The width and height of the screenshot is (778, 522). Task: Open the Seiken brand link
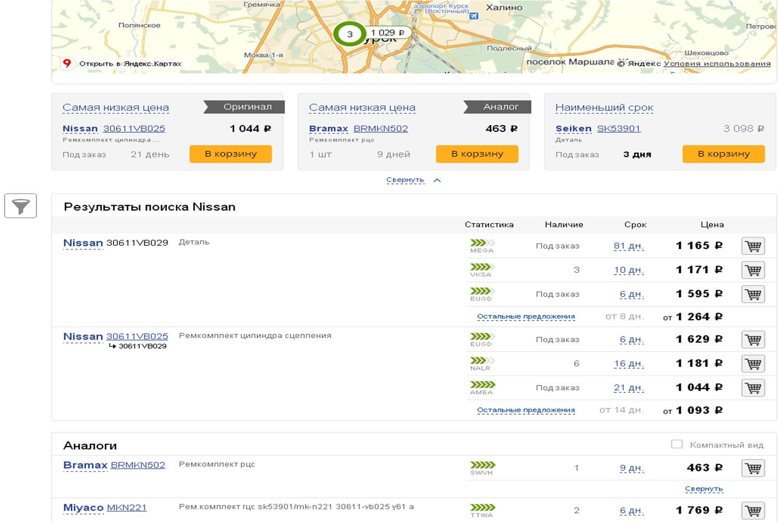573,129
